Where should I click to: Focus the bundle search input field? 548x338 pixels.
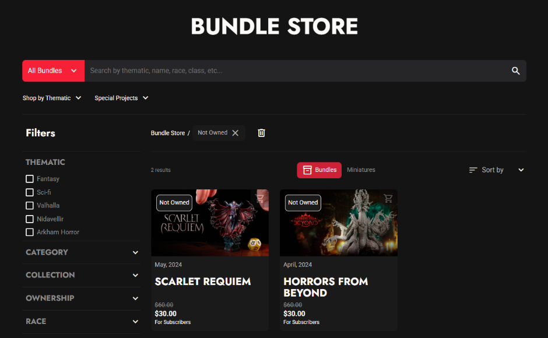297,71
